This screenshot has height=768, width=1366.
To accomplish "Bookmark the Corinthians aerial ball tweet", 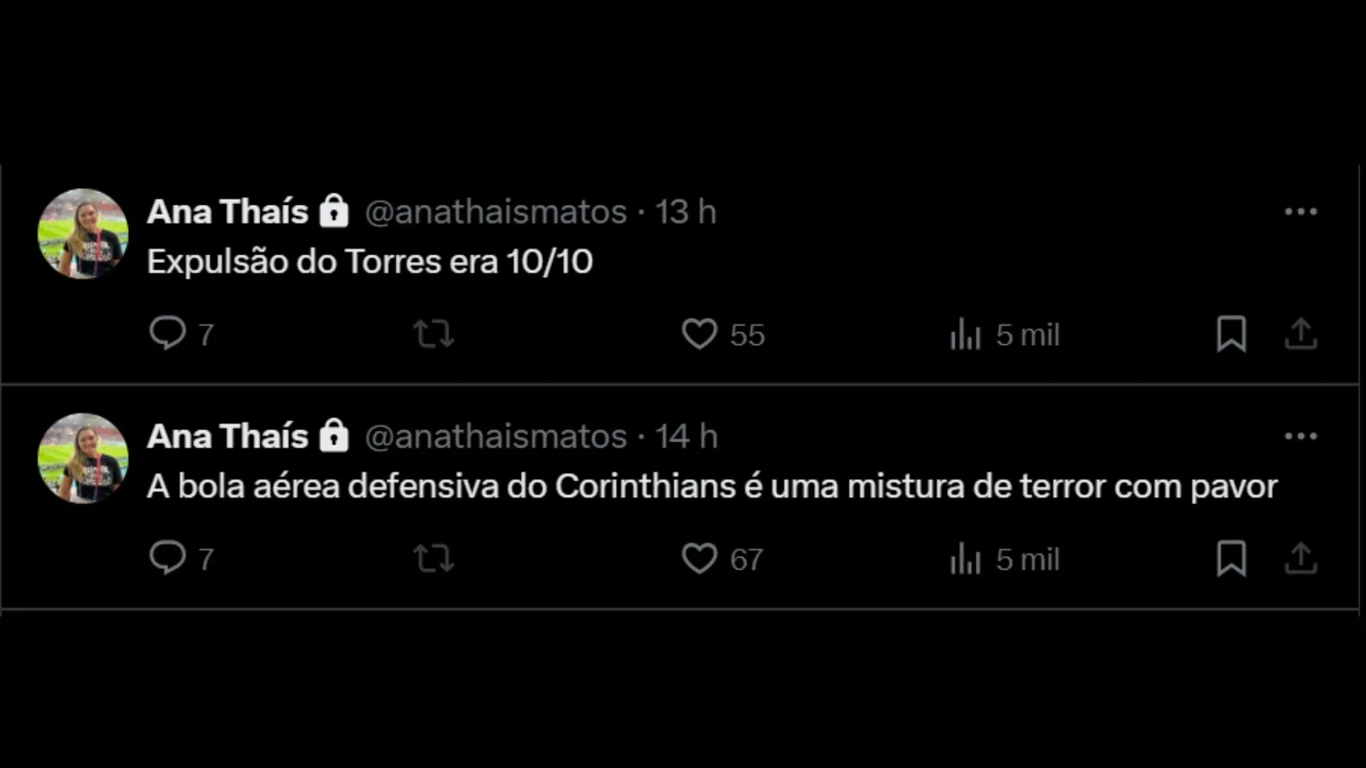I will [x=1232, y=558].
